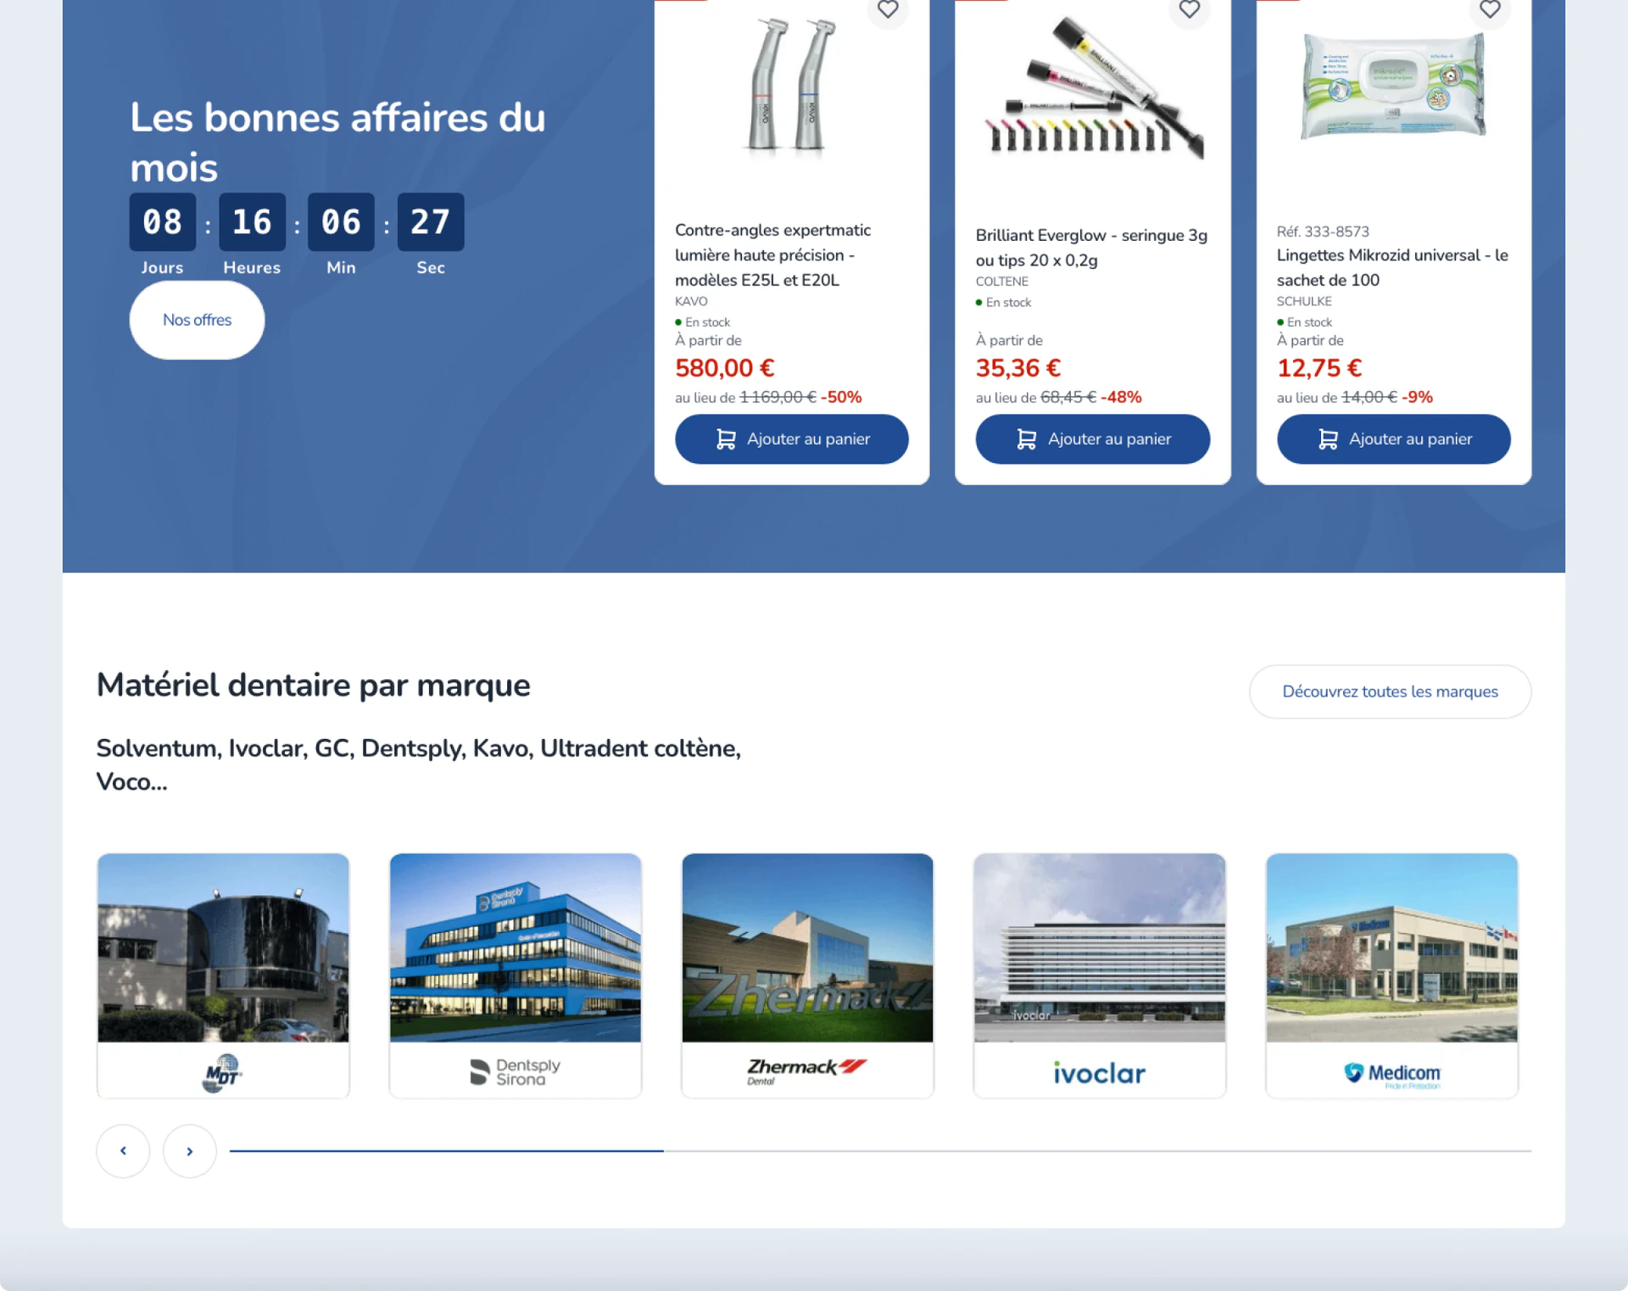Viewport: 1628px width, 1291px height.
Task: Click the KAVO brand label
Action: 691,302
